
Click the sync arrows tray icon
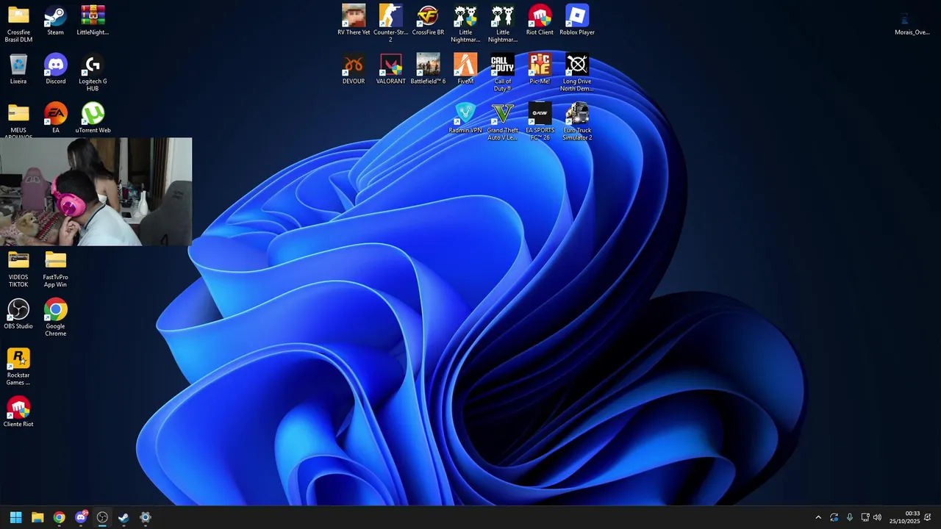[x=834, y=518]
